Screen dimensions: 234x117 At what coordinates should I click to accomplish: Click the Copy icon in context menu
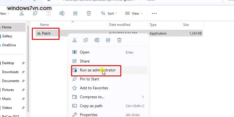(x=86, y=40)
